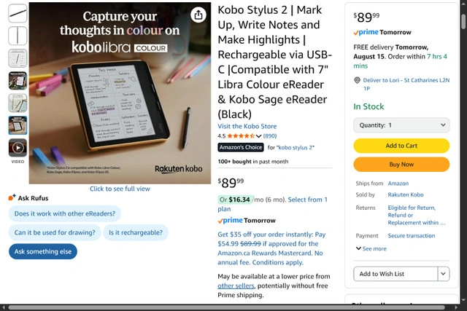
Task: Open the Quantity dropdown
Action: point(401,125)
